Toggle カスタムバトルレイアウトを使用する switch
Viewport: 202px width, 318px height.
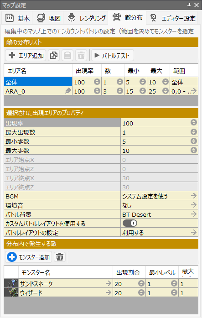[130, 223]
